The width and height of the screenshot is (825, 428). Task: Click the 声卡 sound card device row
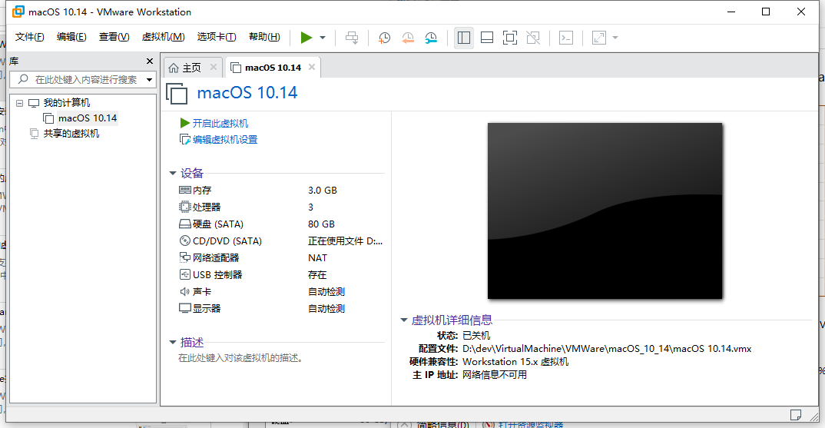(281, 291)
